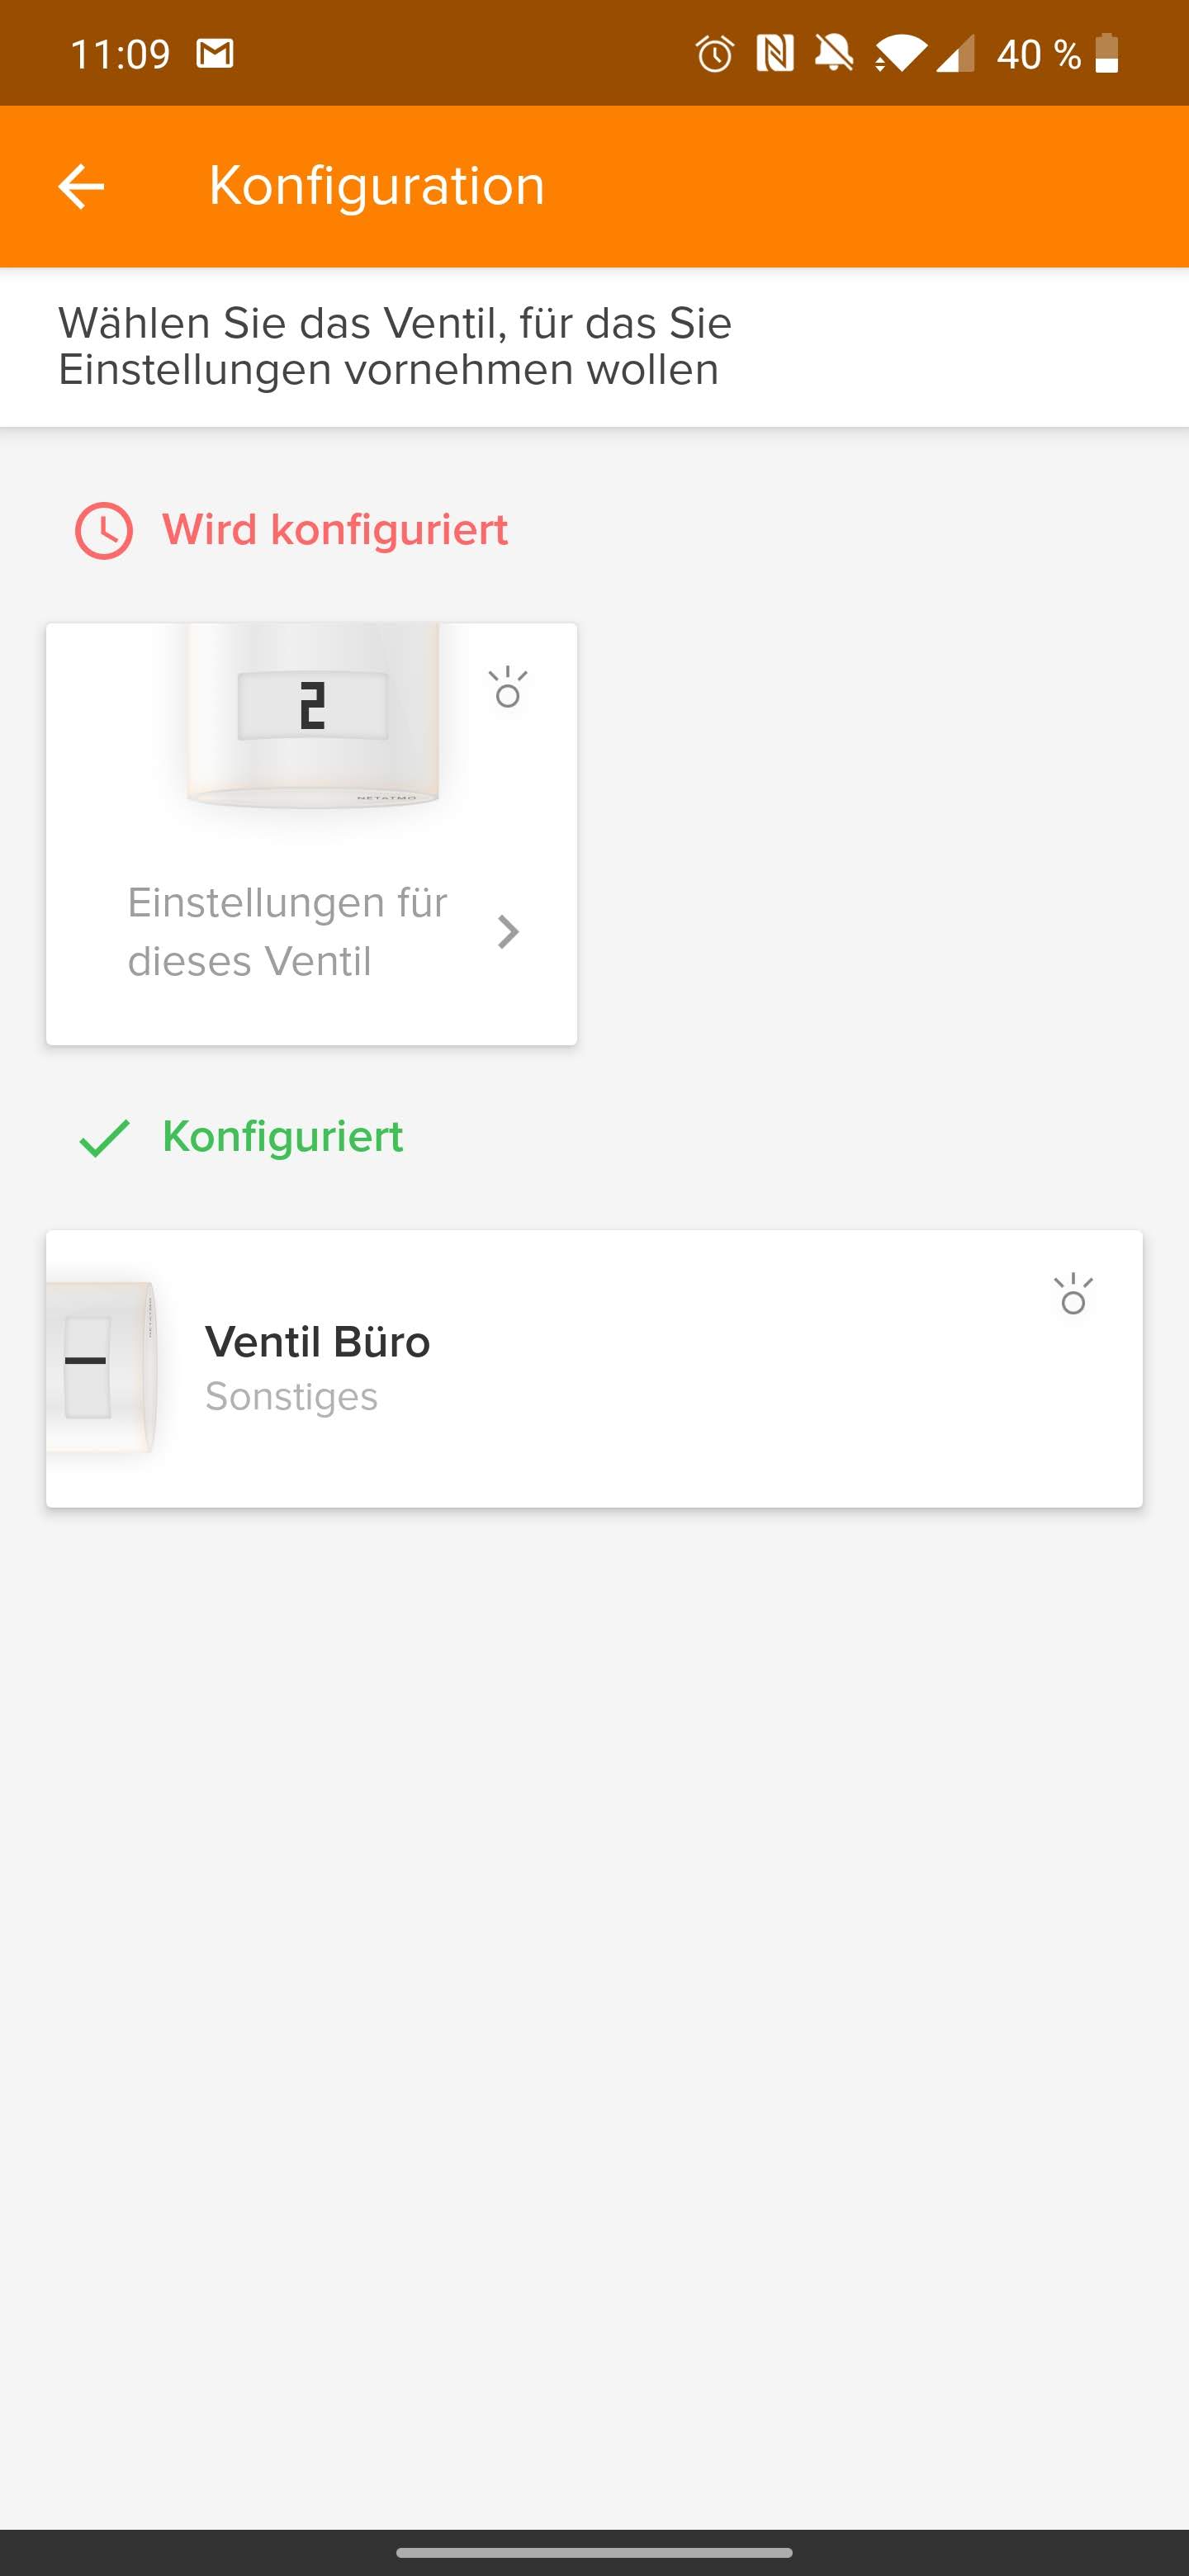Tap the alarm clock icon in status bar
The image size is (1189, 2576).
(715, 54)
